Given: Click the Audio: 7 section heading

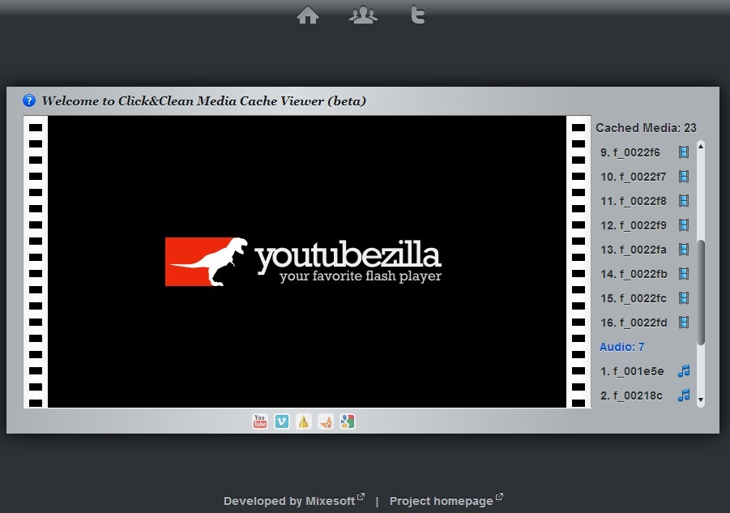Looking at the screenshot, I should pos(621,347).
